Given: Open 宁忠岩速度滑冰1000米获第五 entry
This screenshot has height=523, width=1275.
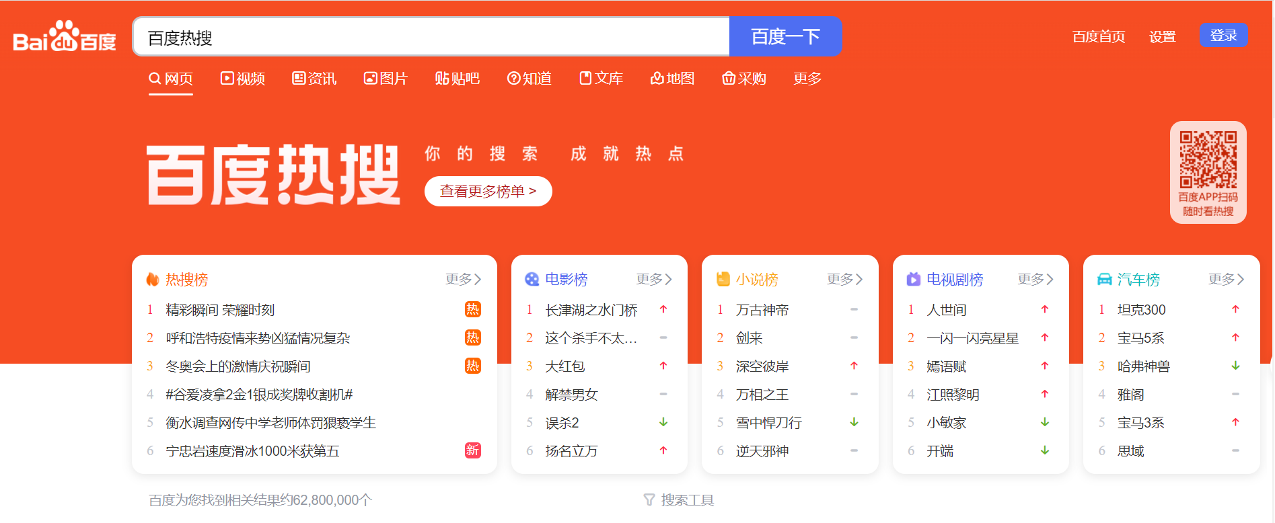Looking at the screenshot, I should pos(252,451).
